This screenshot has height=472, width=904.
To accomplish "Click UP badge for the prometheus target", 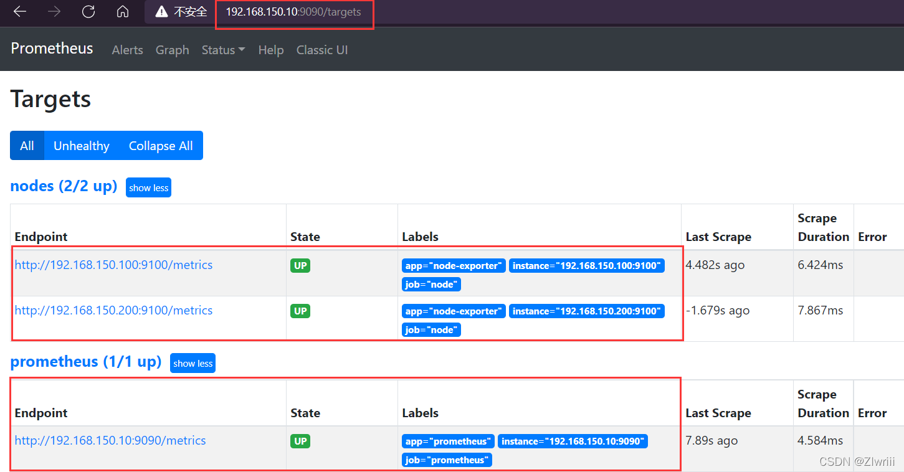I will (300, 441).
